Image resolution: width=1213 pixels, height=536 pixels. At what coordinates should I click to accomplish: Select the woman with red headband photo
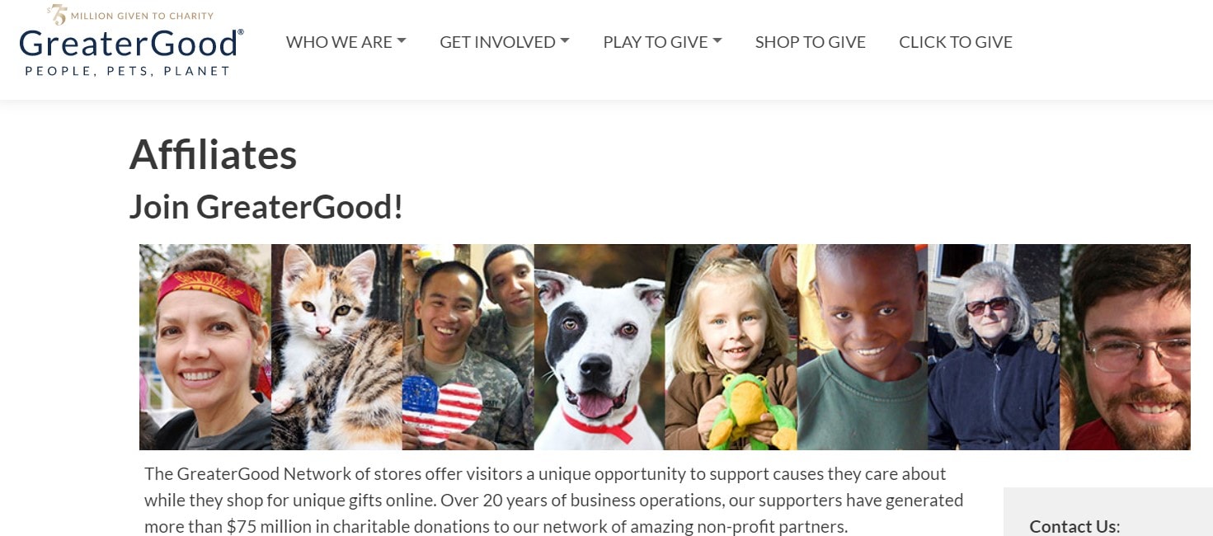[205, 347]
